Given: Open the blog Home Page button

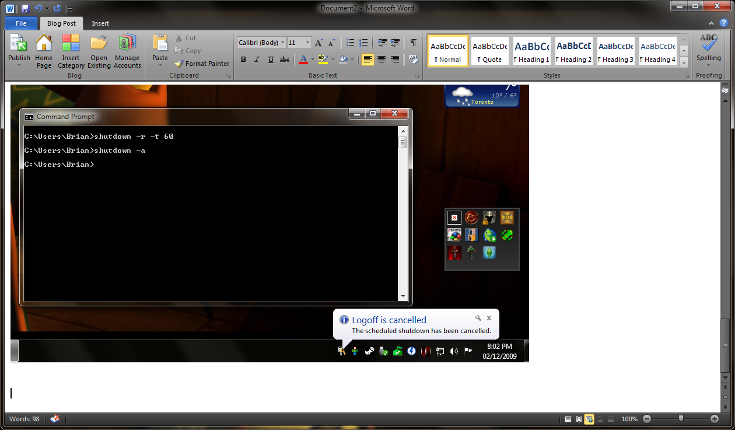Looking at the screenshot, I should point(44,51).
